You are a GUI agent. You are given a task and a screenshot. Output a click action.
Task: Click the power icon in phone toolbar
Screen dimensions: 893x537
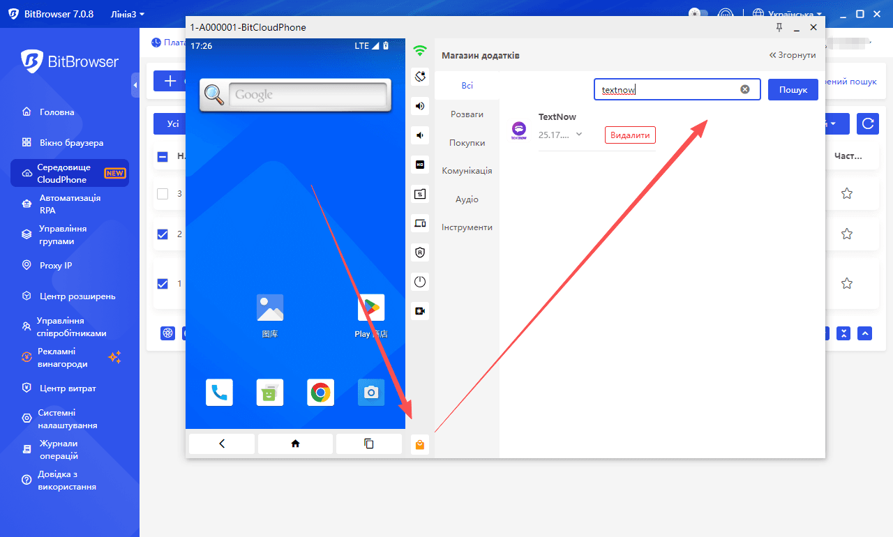420,282
